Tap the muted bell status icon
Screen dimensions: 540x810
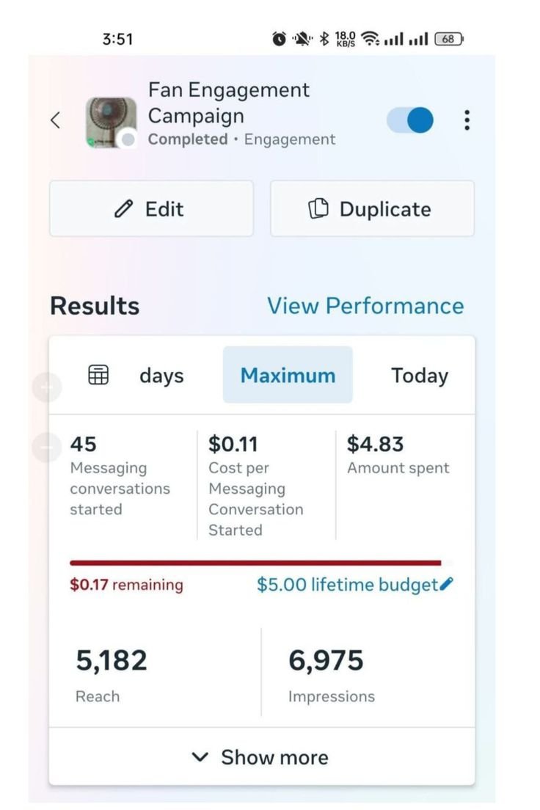[301, 39]
